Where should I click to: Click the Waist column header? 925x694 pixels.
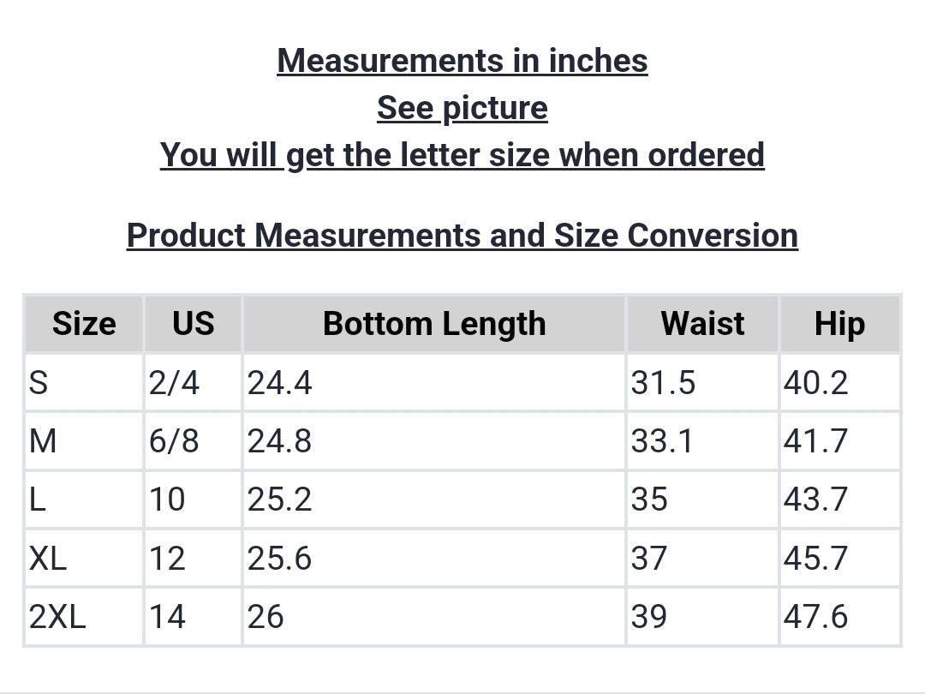702,324
